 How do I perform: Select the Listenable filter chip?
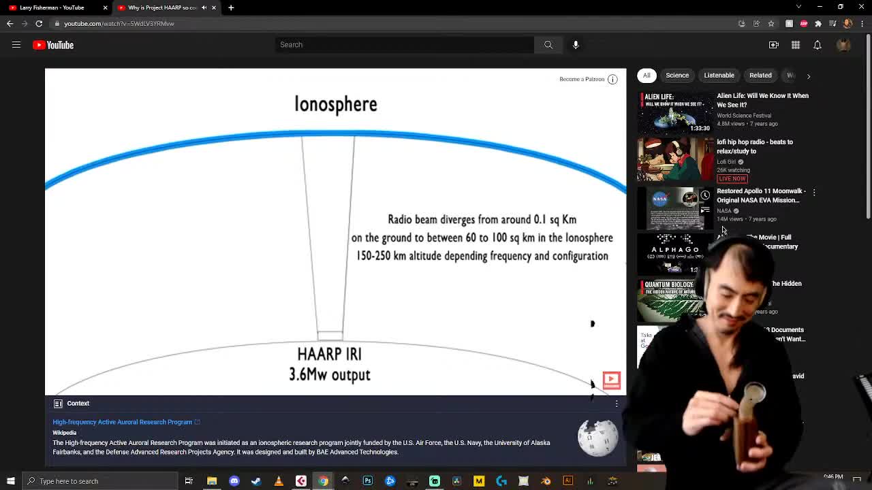(719, 76)
